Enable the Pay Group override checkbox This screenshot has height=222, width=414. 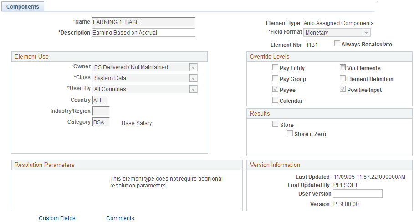(x=275, y=78)
